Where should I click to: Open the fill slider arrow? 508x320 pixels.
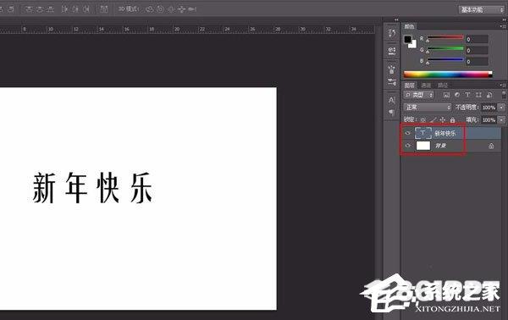point(501,120)
